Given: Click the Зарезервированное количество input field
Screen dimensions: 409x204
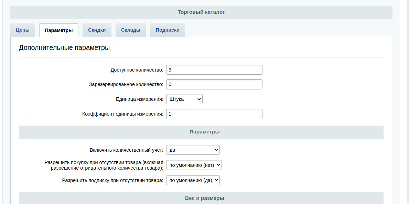Looking at the screenshot, I should tap(214, 85).
